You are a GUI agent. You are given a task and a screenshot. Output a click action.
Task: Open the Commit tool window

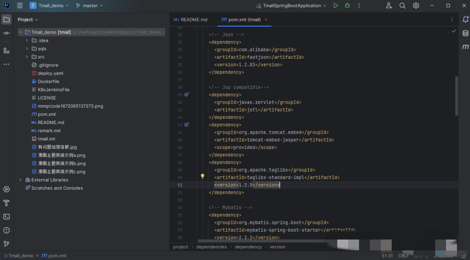(6, 33)
